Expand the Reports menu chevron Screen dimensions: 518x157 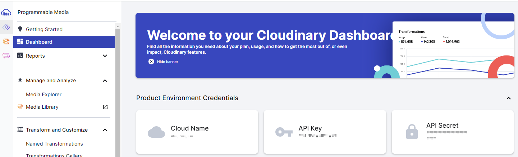(105, 56)
